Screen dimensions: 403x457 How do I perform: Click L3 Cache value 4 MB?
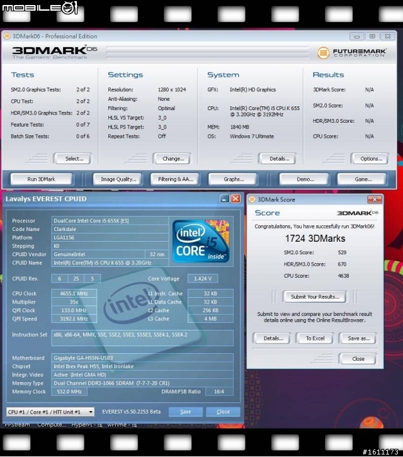[x=210, y=319]
